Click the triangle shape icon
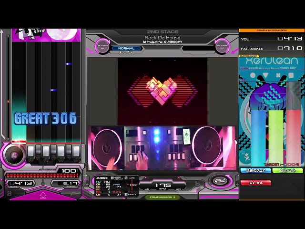Viewport: 305px width, 229px height. tap(265, 75)
